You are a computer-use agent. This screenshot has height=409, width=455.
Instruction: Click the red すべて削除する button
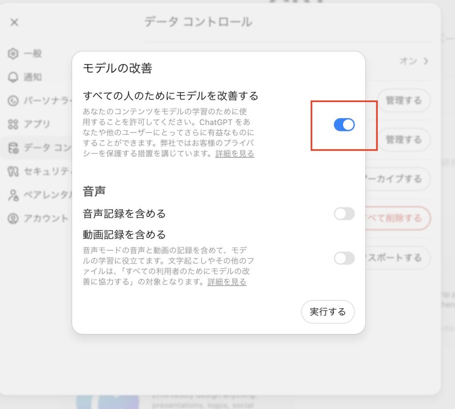pyautogui.click(x=398, y=218)
